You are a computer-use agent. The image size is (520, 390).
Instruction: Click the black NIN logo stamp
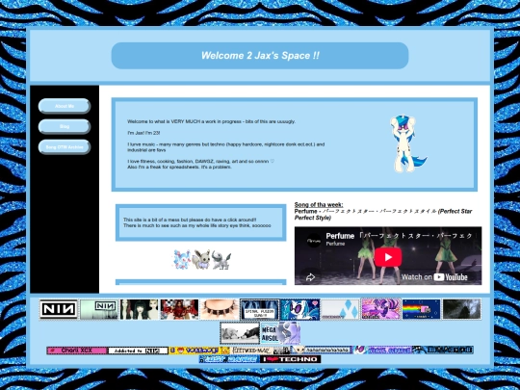pyautogui.click(x=59, y=309)
